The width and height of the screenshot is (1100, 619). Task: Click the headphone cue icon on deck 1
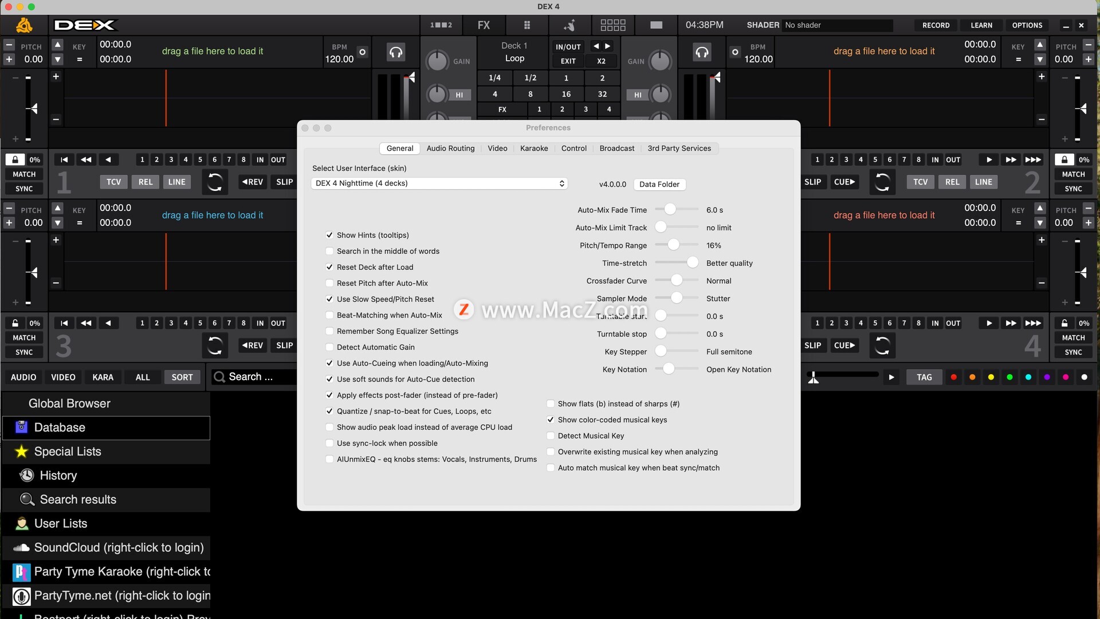(x=396, y=52)
